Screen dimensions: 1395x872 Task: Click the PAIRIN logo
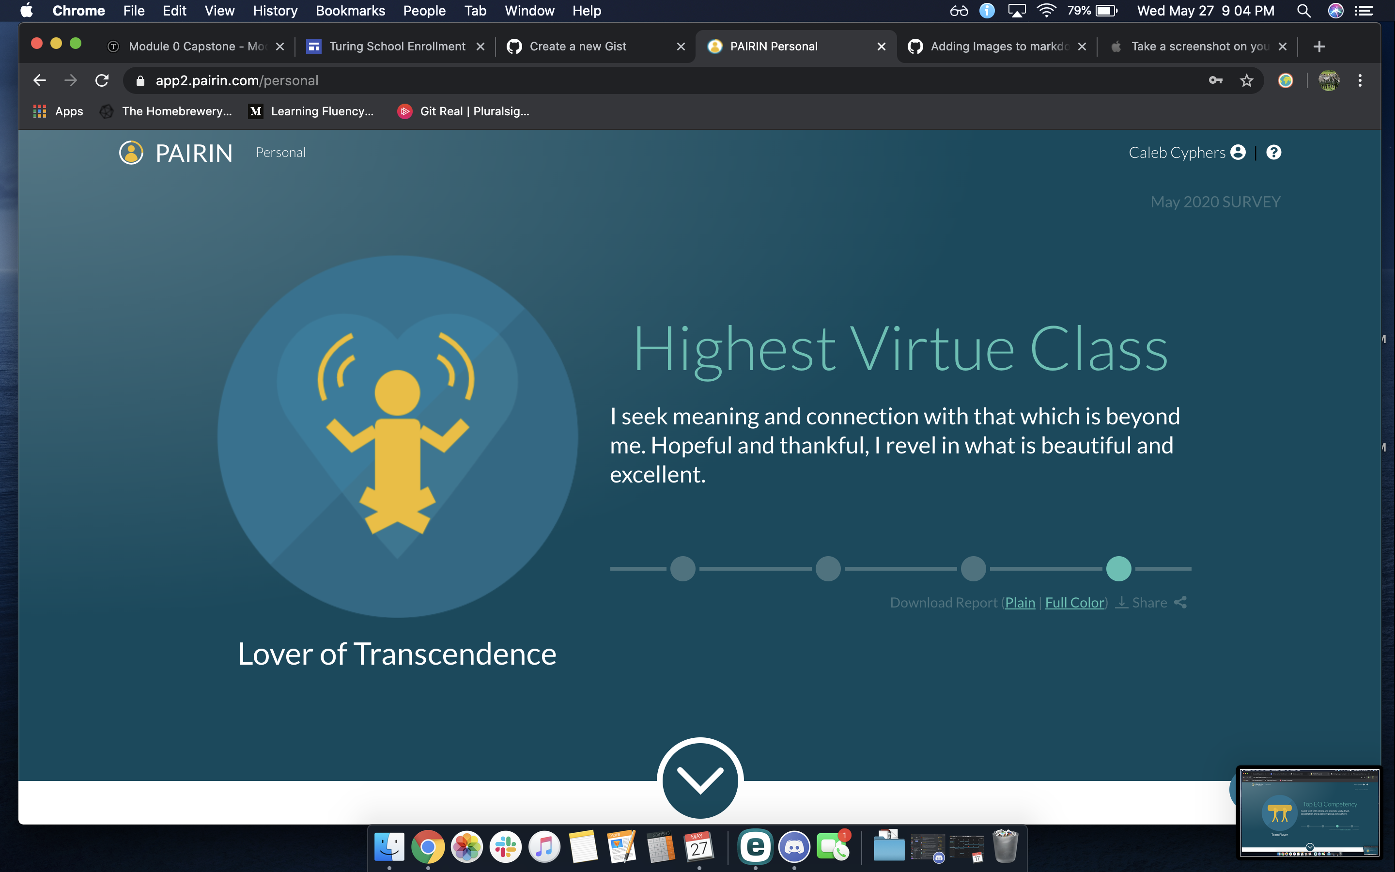click(x=176, y=153)
